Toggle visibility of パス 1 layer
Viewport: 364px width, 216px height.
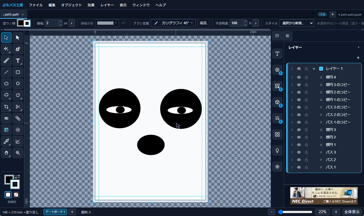299,167
